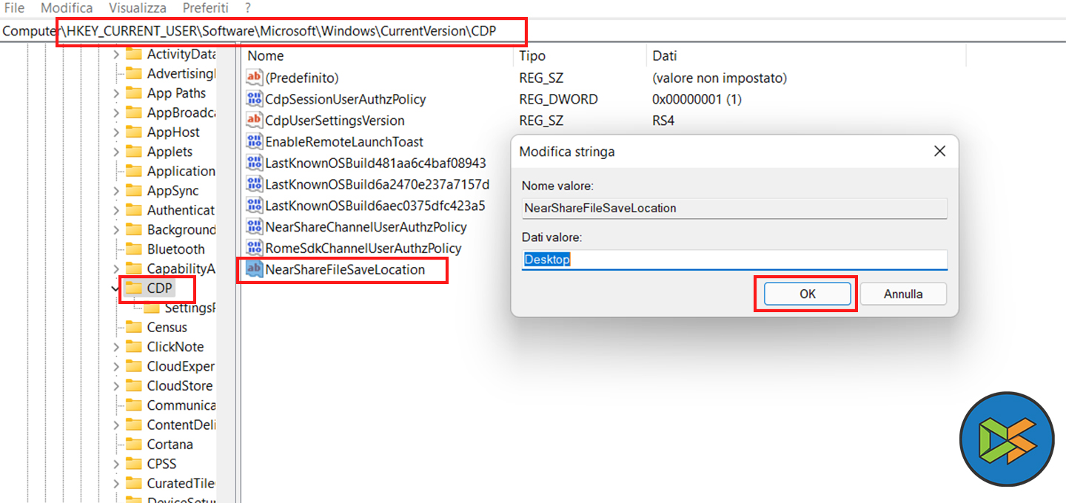This screenshot has height=503, width=1066.
Task: Click the LastKnownOSBuild481aa6c4baf08943 value icon
Action: click(254, 163)
